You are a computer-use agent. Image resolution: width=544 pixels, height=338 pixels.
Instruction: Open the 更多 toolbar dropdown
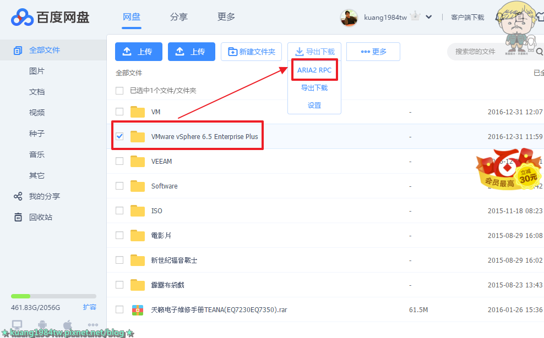coord(373,52)
